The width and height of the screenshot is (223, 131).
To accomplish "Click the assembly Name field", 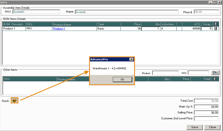I will tap(127, 12).
